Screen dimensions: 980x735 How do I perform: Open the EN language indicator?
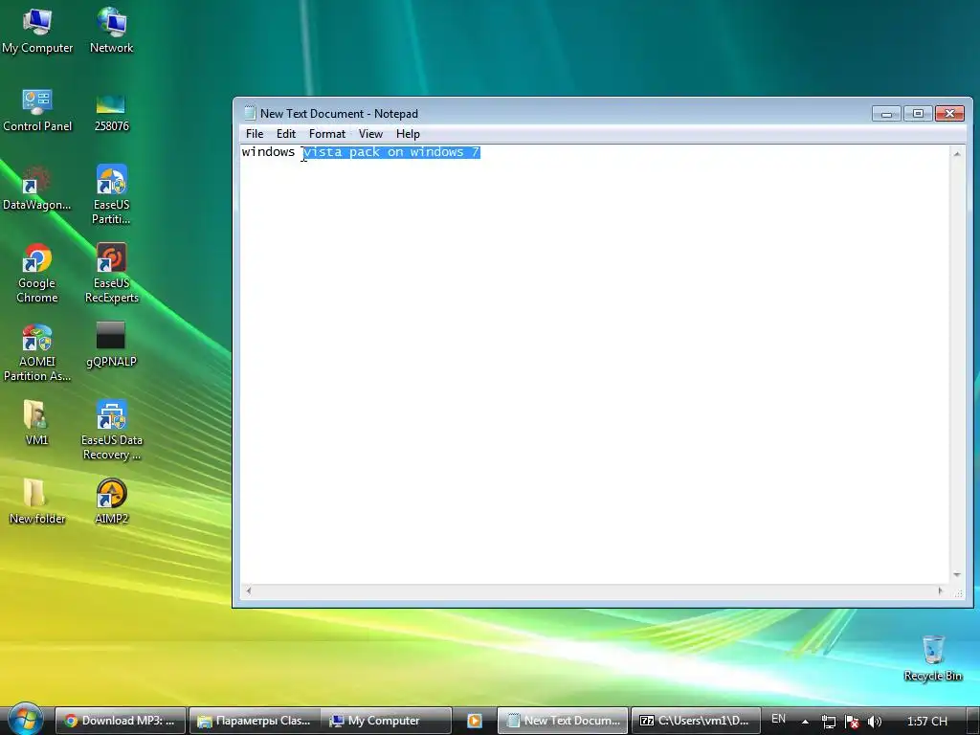[x=778, y=719]
